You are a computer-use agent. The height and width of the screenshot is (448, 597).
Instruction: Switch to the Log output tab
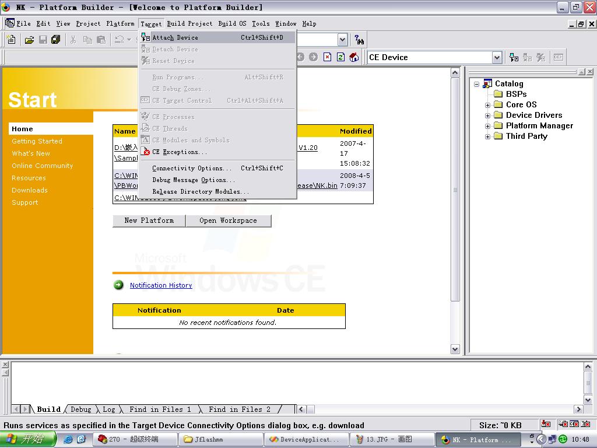[x=108, y=409]
